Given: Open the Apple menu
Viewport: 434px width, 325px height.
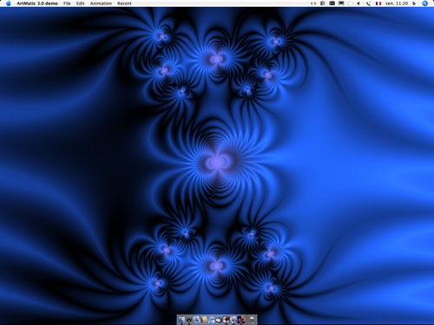Looking at the screenshot, I should tap(8, 3).
